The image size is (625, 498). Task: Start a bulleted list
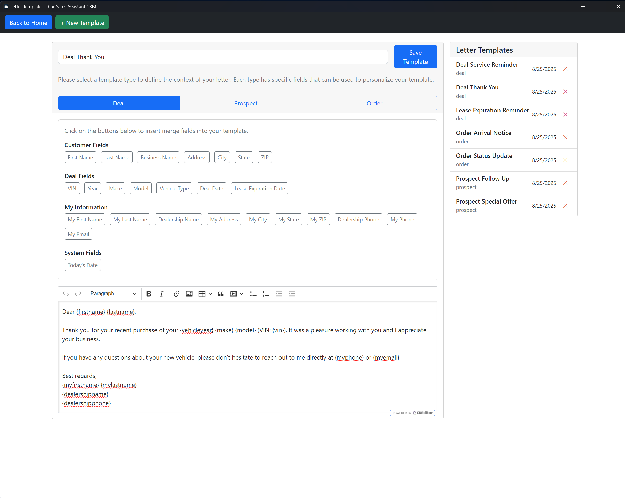(x=253, y=294)
